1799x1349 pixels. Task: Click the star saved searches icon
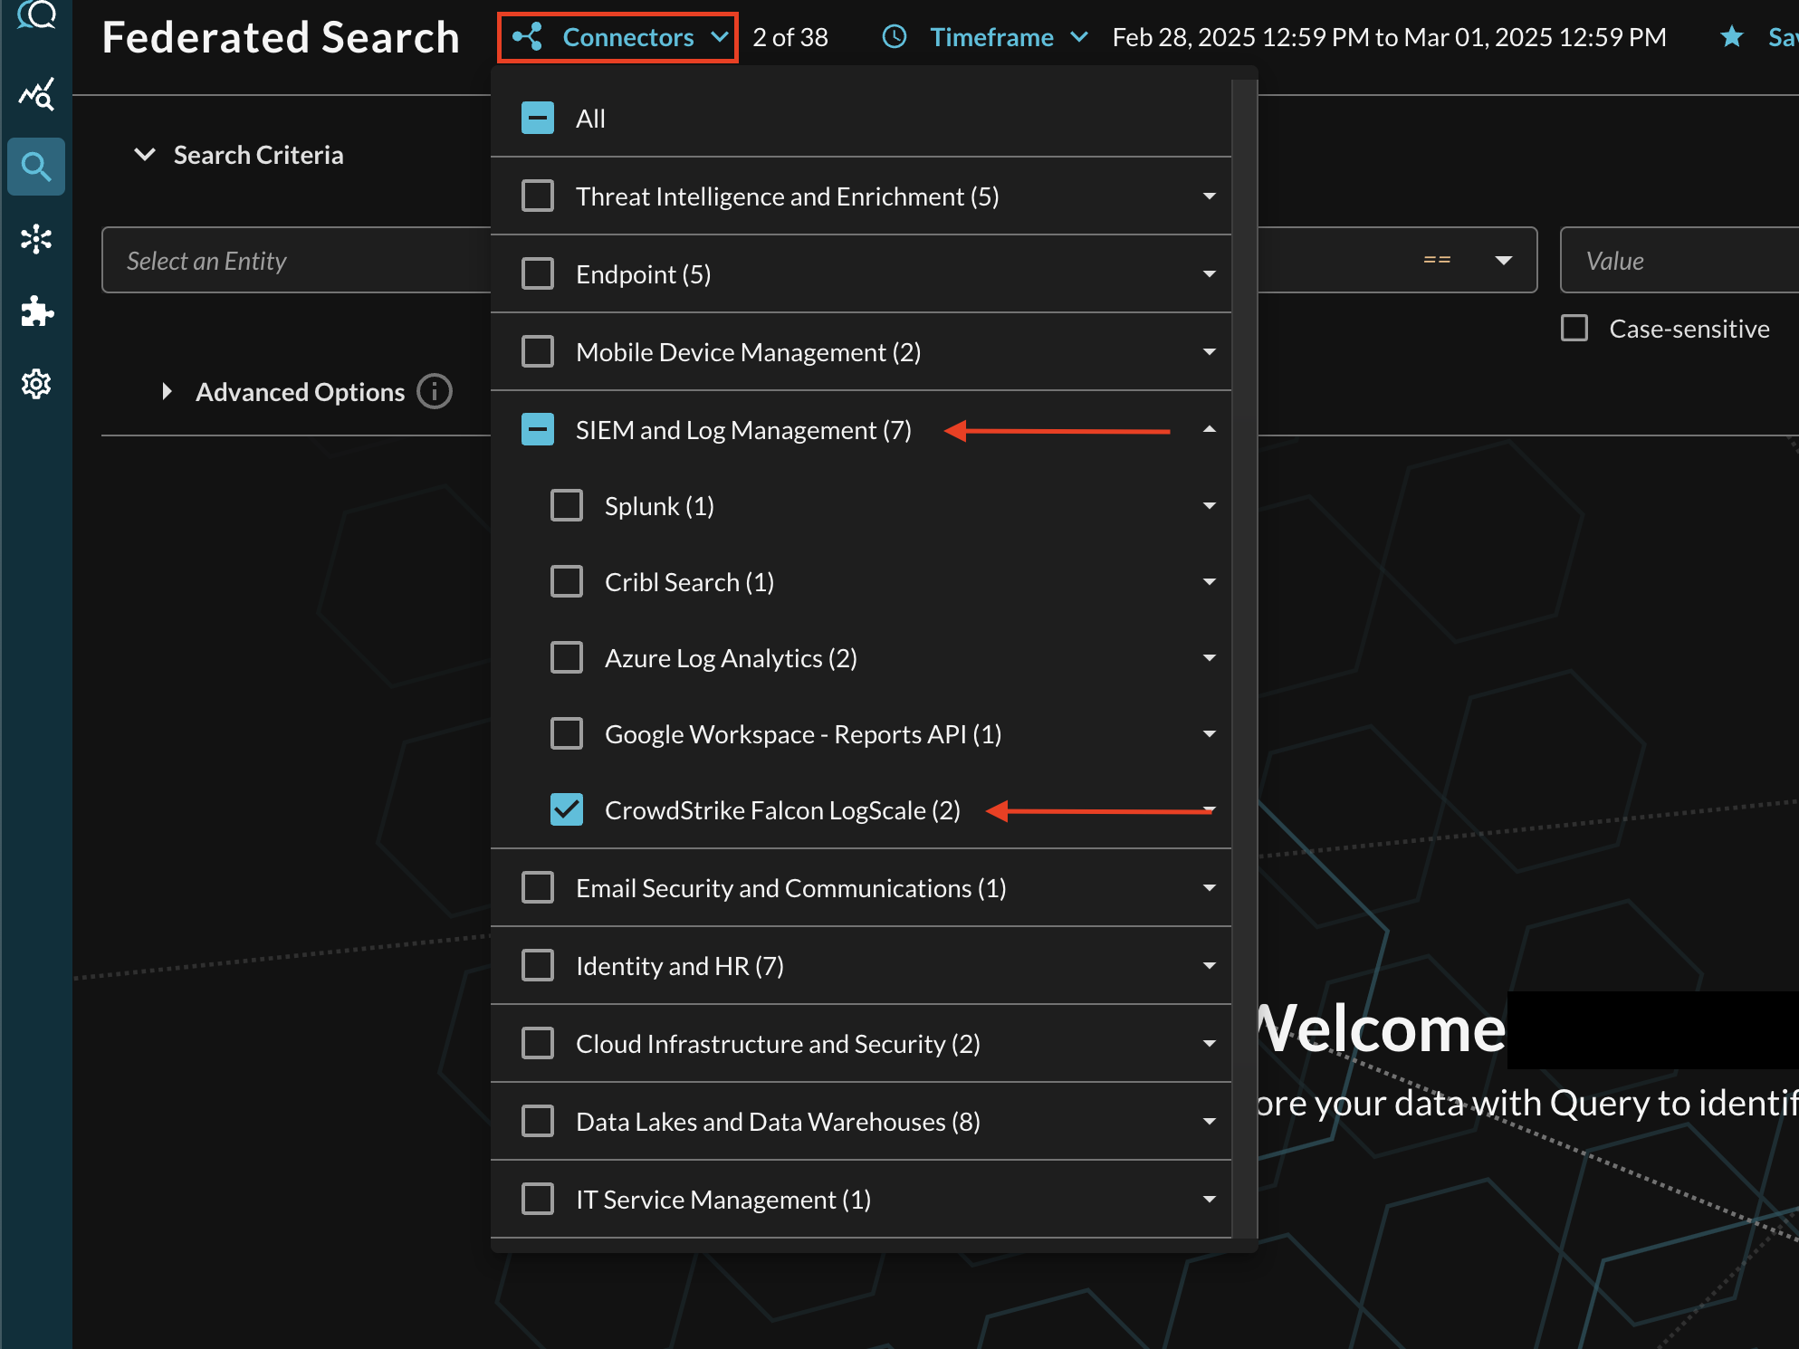point(1731,37)
